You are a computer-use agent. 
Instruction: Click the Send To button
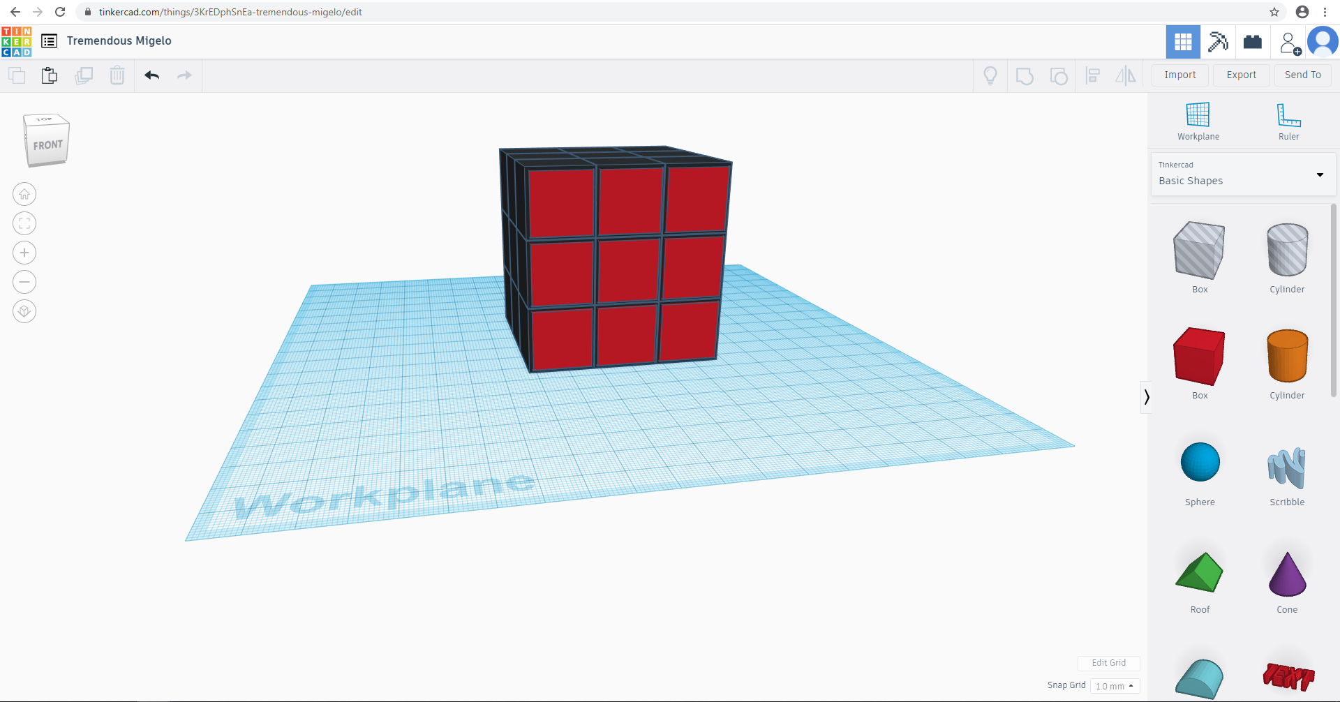click(1302, 75)
